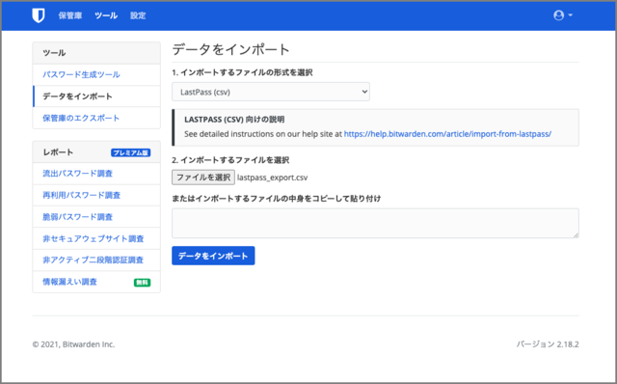
Task: Open the ツール navigation tab
Action: (x=106, y=15)
